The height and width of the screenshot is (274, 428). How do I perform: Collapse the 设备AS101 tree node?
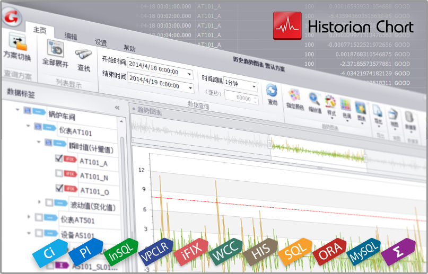tap(29, 233)
